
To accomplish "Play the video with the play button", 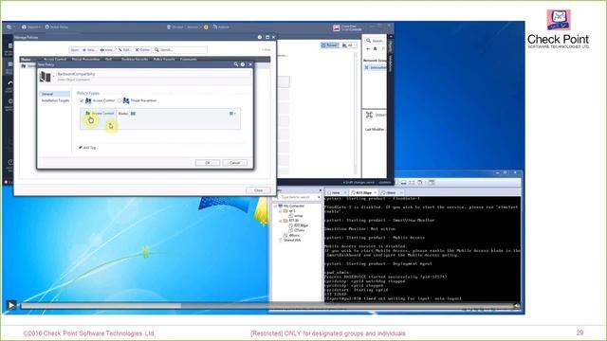I will pos(11,305).
